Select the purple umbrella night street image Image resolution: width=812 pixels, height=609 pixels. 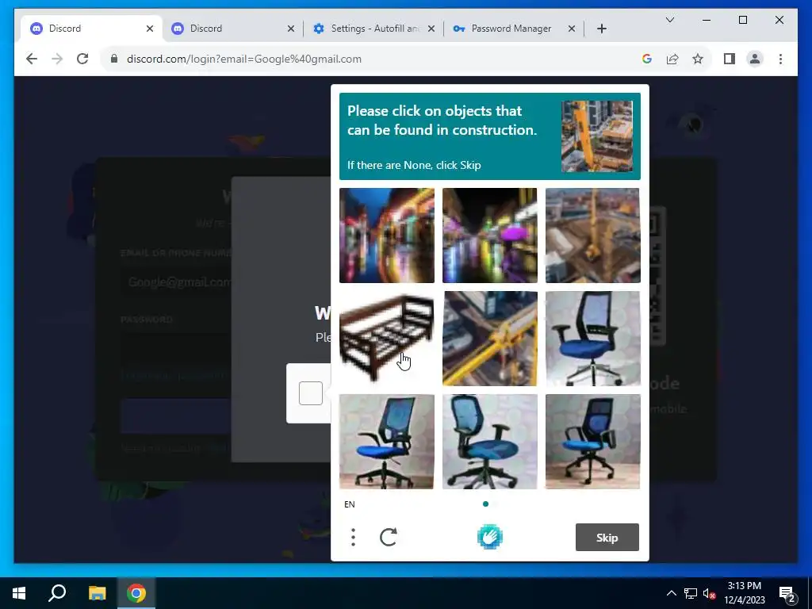489,235
